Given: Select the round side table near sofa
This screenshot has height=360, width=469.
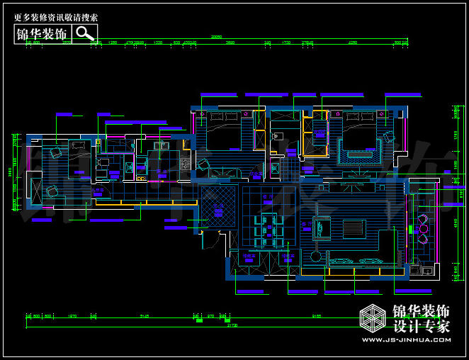Looking at the screenshot, I should click(315, 256).
